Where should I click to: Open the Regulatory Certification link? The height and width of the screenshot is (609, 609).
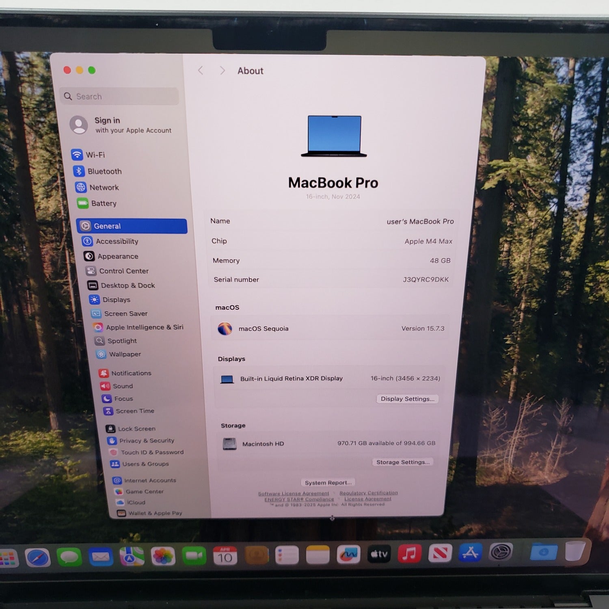(369, 493)
